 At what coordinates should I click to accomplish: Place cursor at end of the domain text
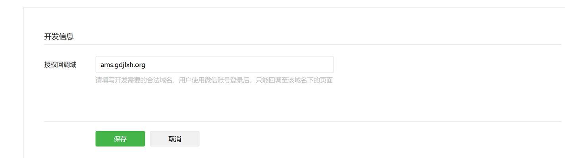click(146, 65)
